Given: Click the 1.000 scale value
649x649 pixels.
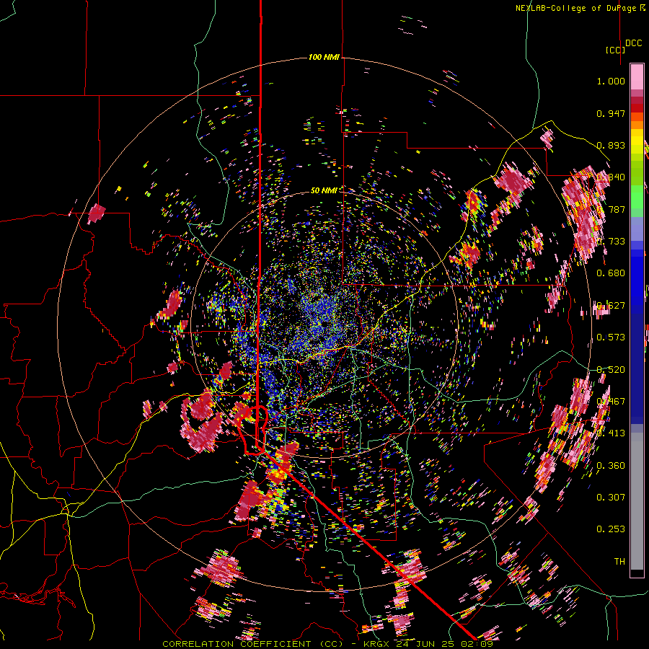Looking at the screenshot, I should [x=611, y=81].
